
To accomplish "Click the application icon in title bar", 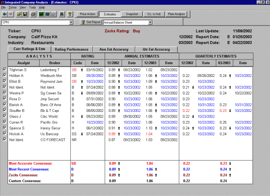I will click(x=2, y=2).
